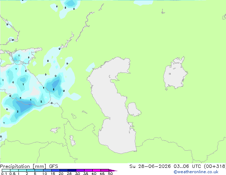Click the legend label '45'

102,174
